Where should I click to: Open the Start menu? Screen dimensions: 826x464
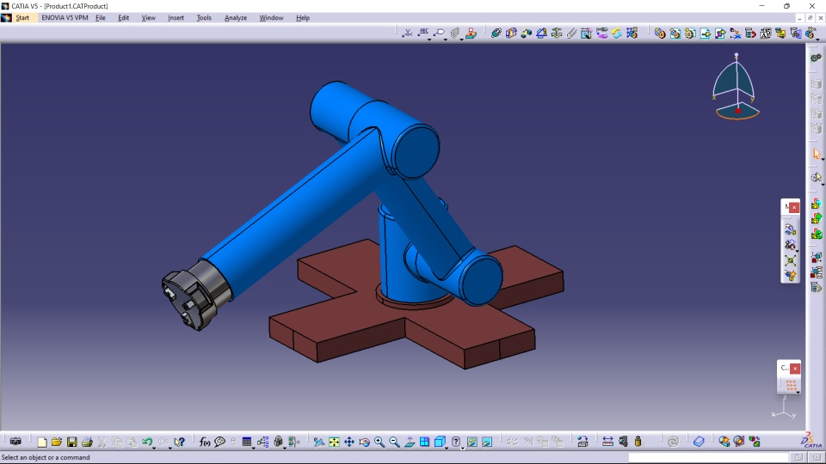pos(22,17)
